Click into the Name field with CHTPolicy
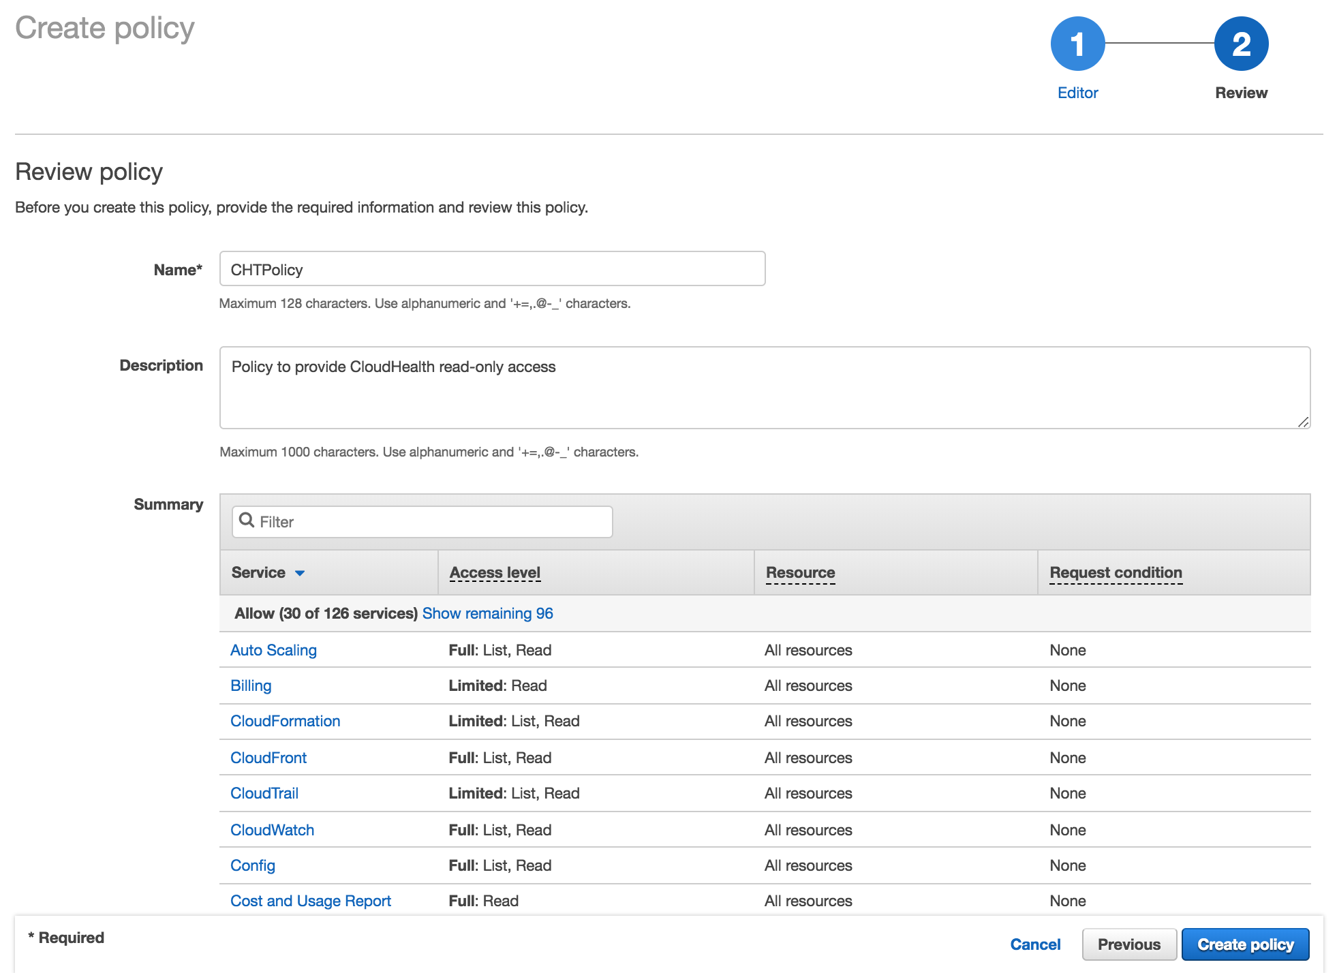Image resolution: width=1337 pixels, height=973 pixels. pyautogui.click(x=492, y=269)
